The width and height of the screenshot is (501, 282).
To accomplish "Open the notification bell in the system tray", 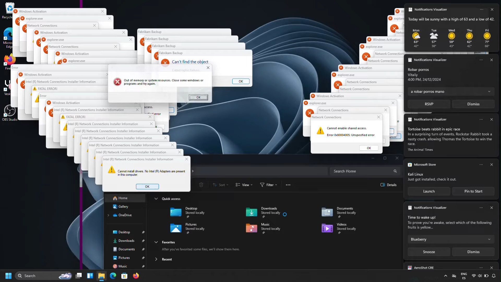I will (494, 276).
